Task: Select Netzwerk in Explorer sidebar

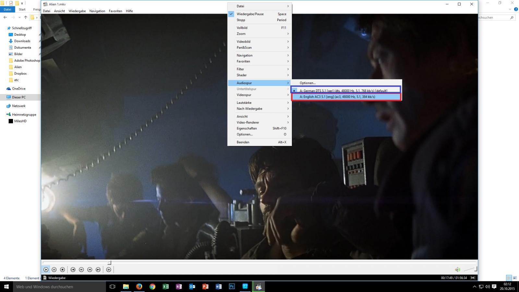Action: point(18,106)
